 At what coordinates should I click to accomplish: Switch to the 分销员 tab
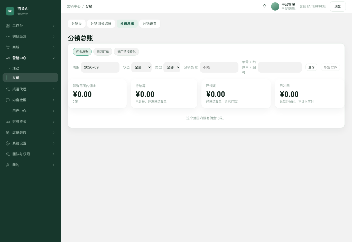77,24
